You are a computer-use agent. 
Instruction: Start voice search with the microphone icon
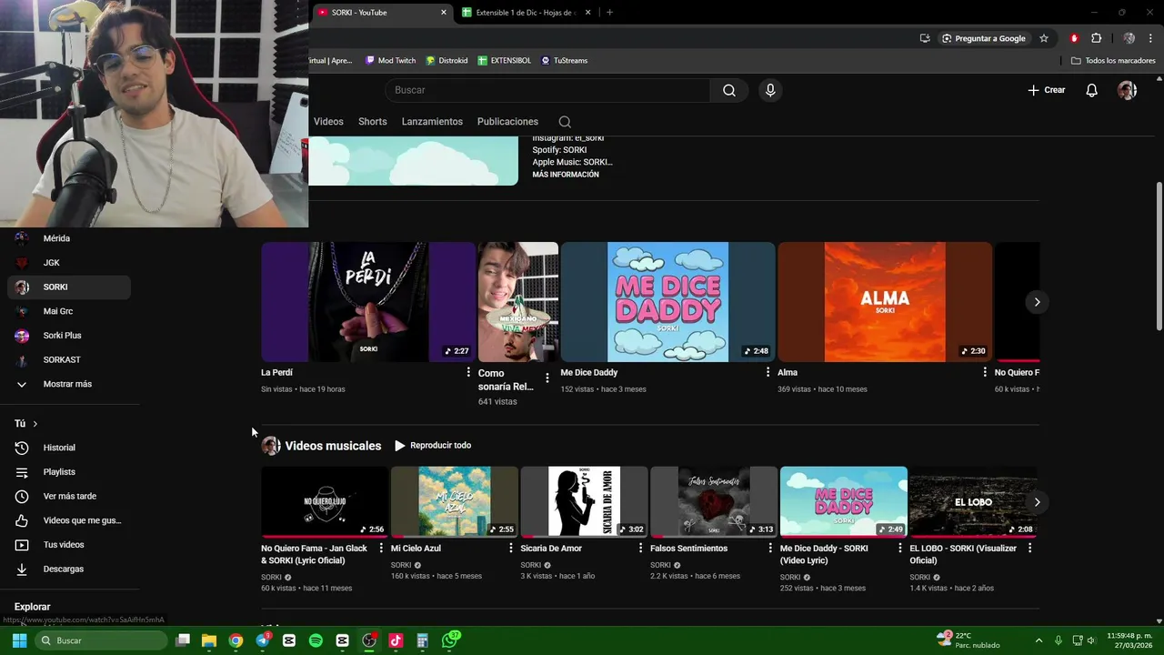pyautogui.click(x=770, y=90)
